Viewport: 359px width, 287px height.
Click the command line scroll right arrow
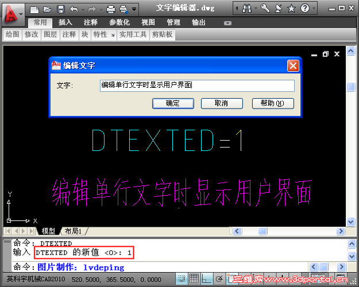click(x=341, y=267)
